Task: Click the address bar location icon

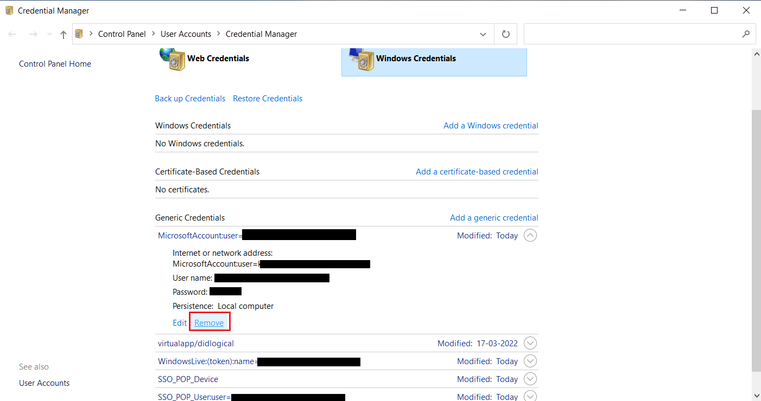Action: click(79, 34)
